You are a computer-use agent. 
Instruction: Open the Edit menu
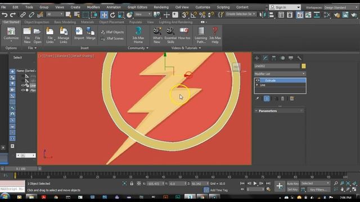point(15,7)
